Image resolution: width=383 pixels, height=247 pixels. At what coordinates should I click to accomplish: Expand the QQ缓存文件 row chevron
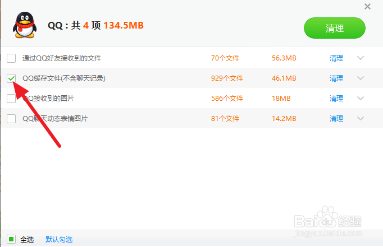point(361,78)
